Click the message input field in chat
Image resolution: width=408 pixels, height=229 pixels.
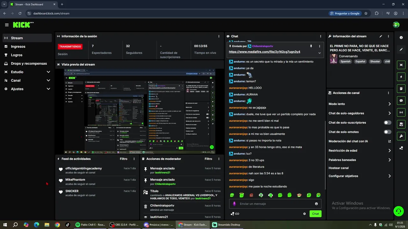(x=275, y=204)
